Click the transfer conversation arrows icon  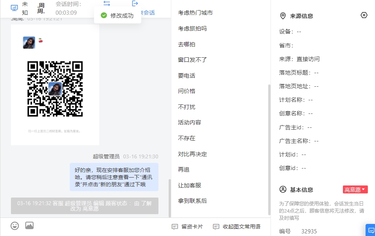107,3
